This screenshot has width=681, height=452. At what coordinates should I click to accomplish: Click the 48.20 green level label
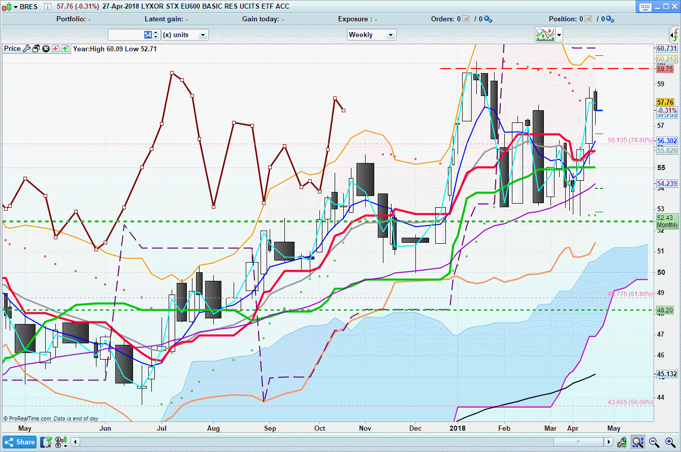pyautogui.click(x=665, y=310)
